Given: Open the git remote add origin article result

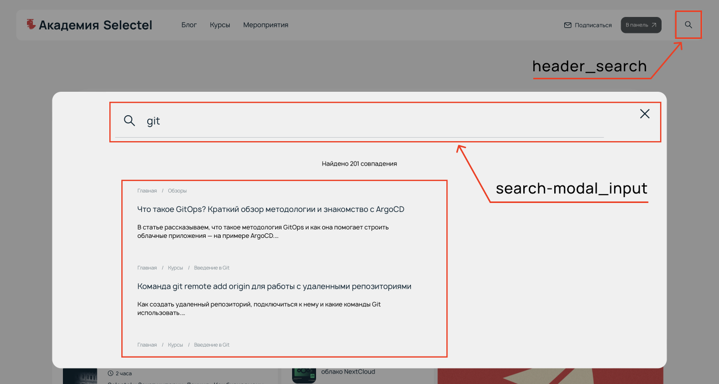Looking at the screenshot, I should pos(274,286).
